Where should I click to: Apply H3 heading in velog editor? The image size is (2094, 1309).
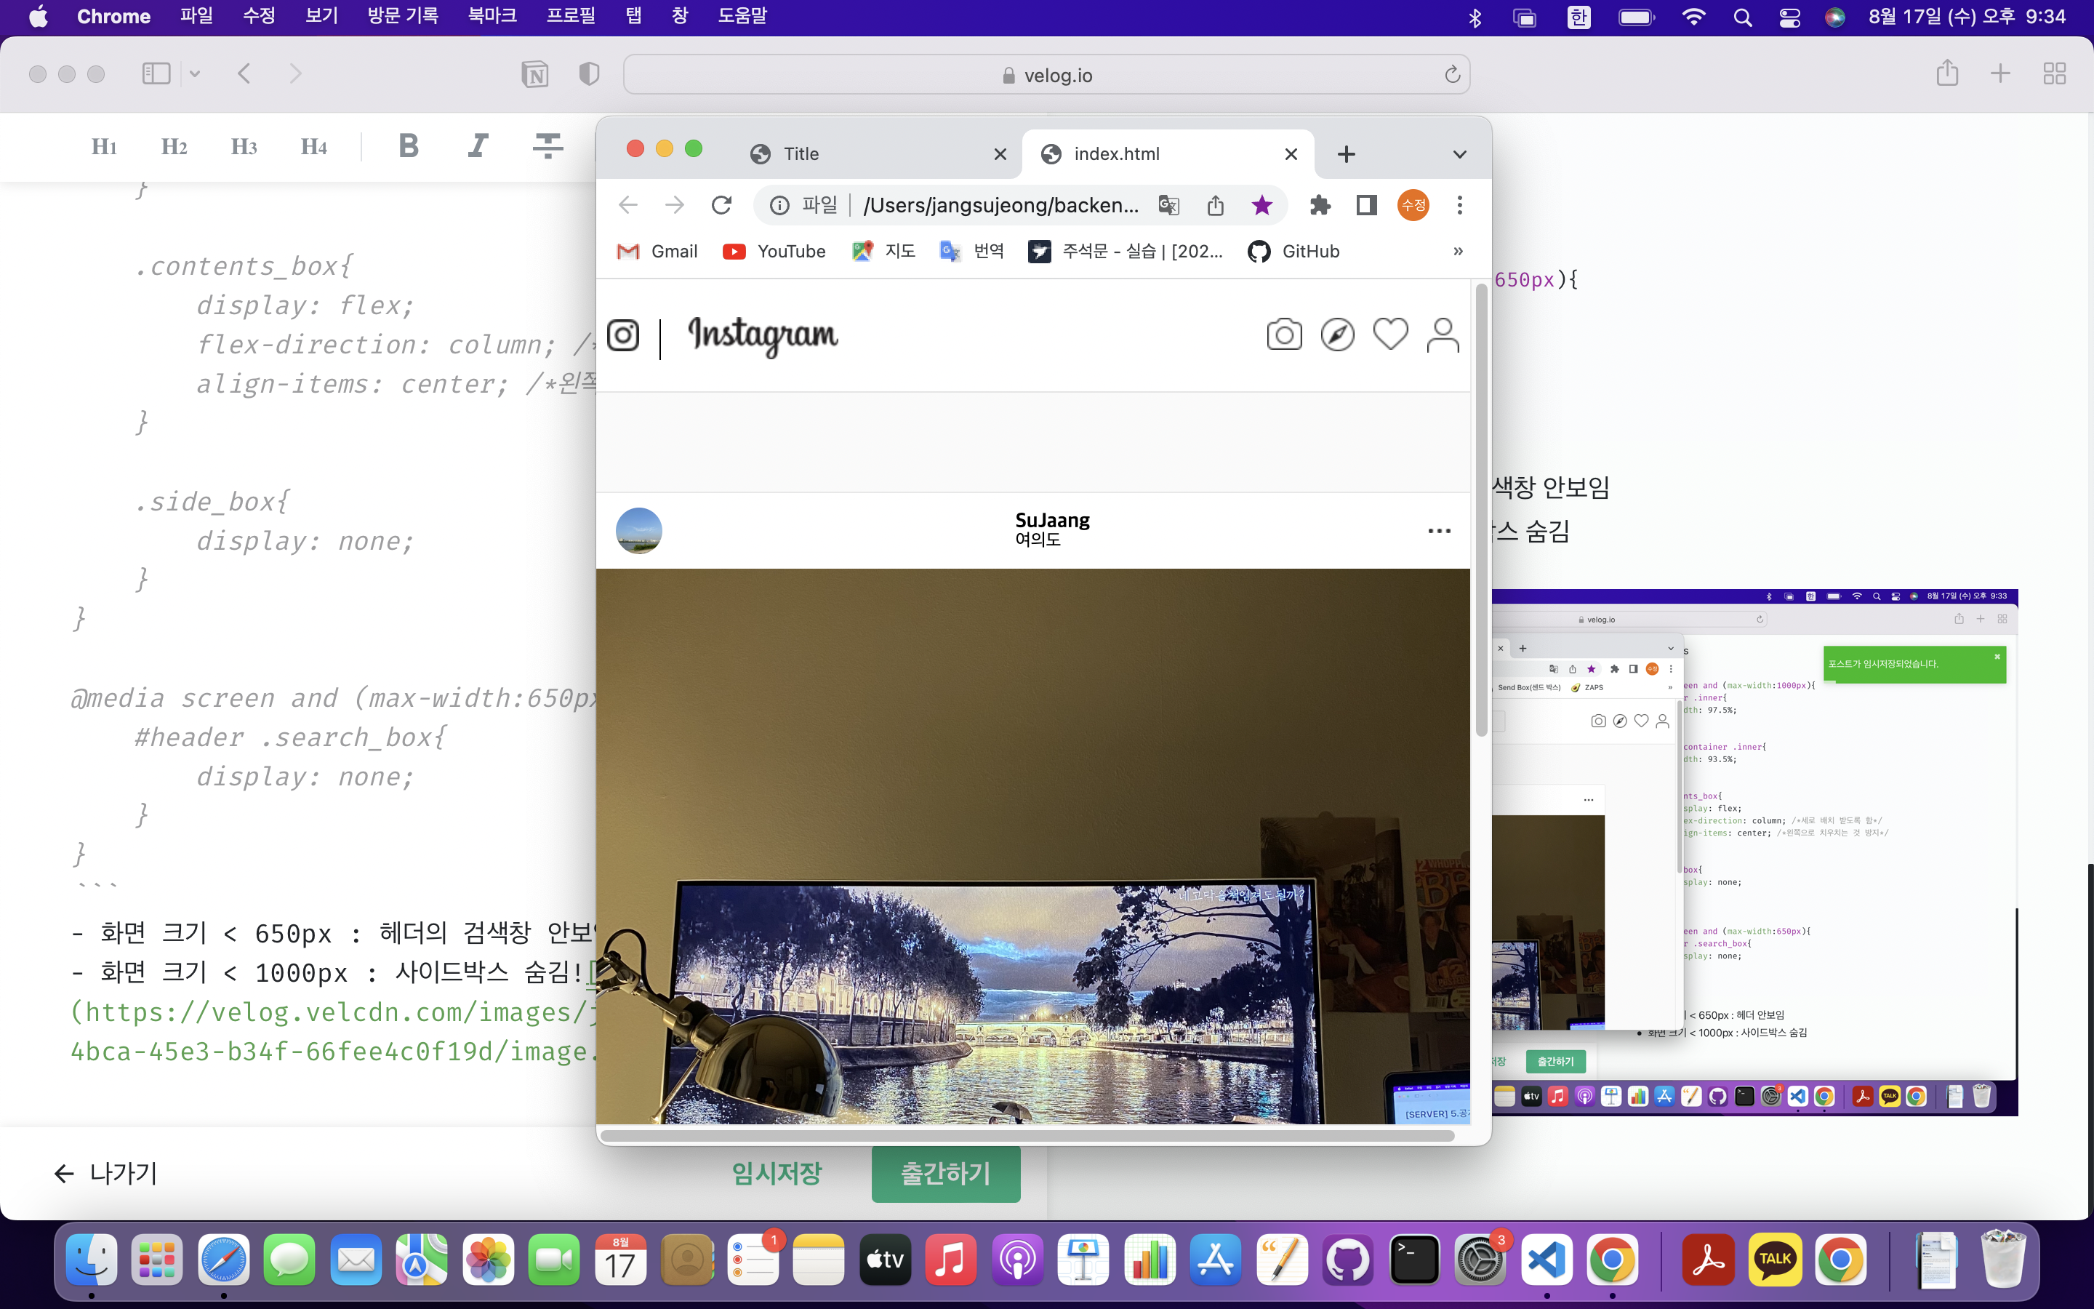(244, 146)
